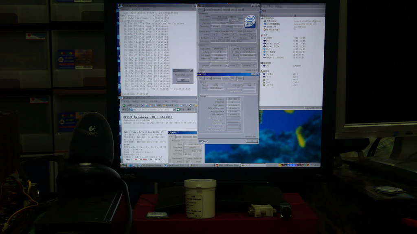
Task: Open the Memory tab in upper CPU-Z window
Action: 226,10
